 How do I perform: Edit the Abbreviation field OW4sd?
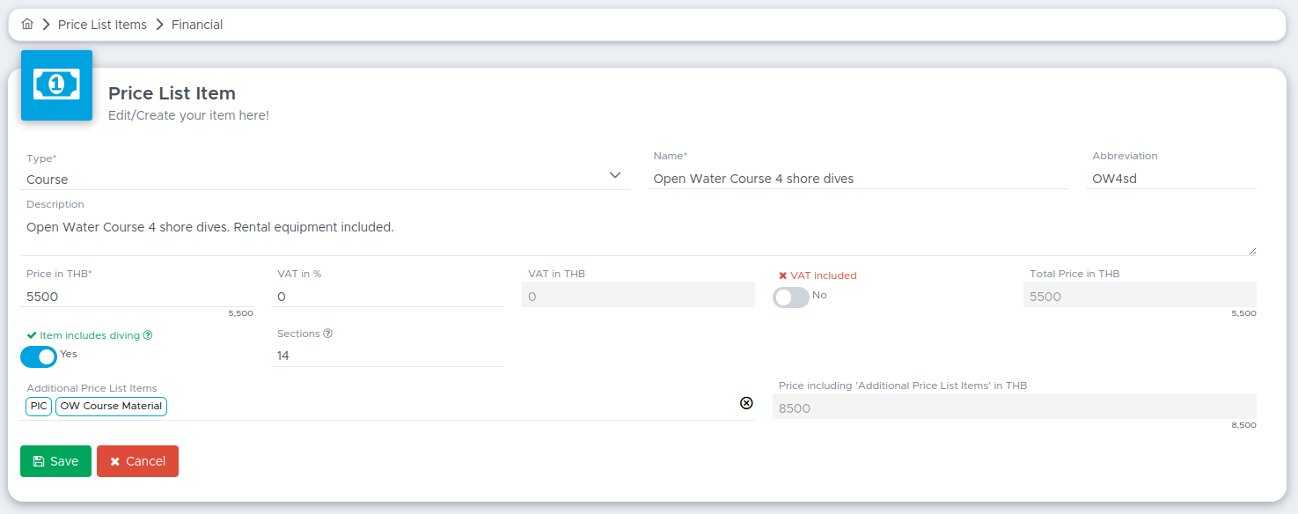pos(1171,179)
